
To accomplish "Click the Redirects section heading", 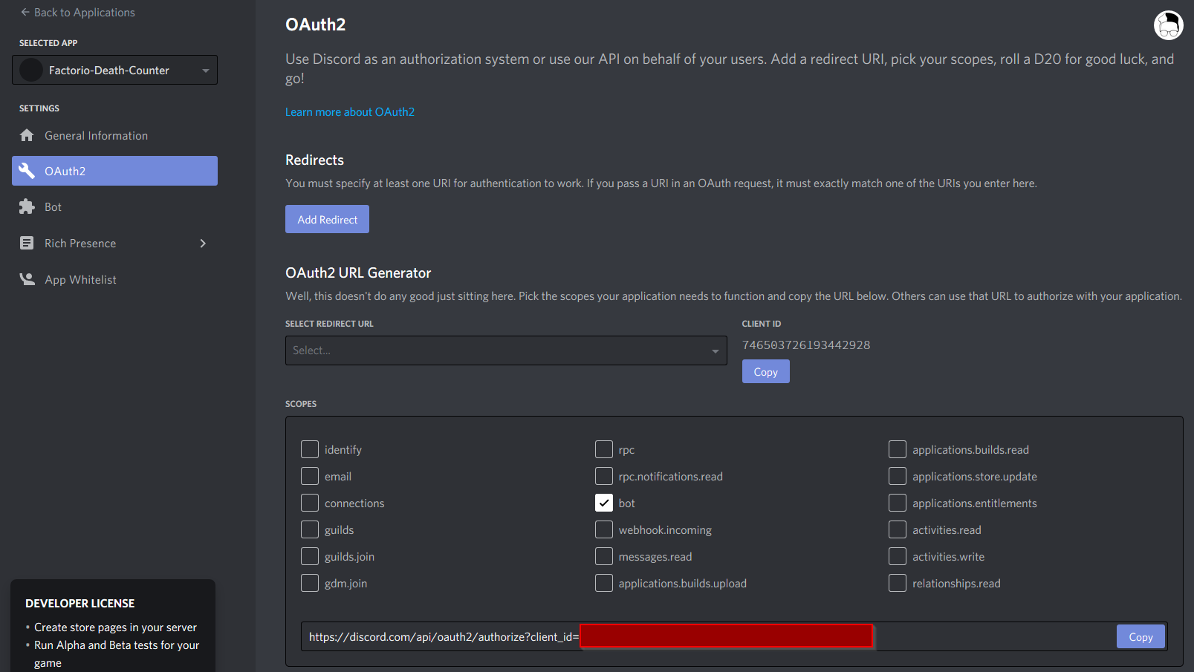I will (x=314, y=160).
